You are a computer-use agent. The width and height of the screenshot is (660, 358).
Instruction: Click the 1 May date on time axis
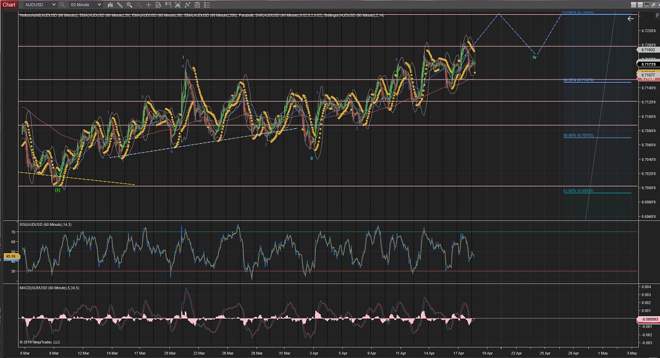(x=603, y=354)
